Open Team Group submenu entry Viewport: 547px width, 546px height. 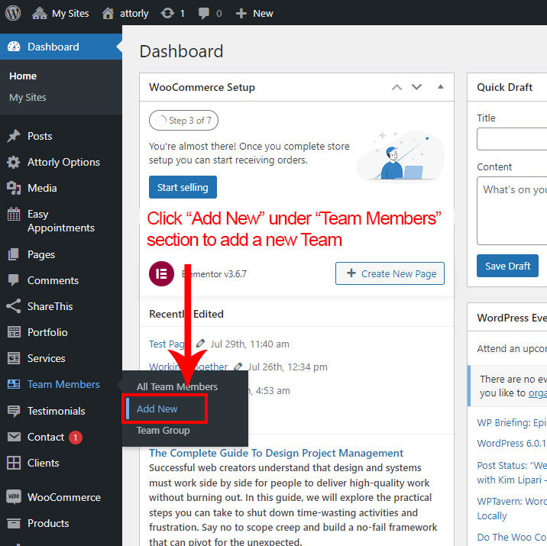(163, 431)
